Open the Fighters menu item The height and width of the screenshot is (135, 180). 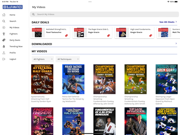14,34
